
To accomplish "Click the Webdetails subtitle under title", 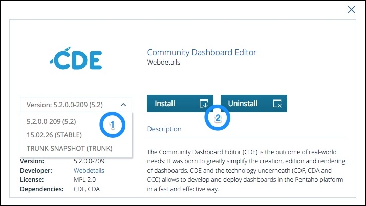I will pyautogui.click(x=164, y=63).
